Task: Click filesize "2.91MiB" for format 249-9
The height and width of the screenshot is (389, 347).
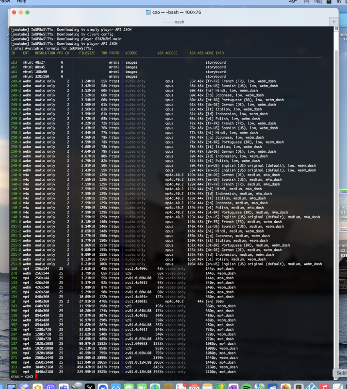Action: coord(88,166)
